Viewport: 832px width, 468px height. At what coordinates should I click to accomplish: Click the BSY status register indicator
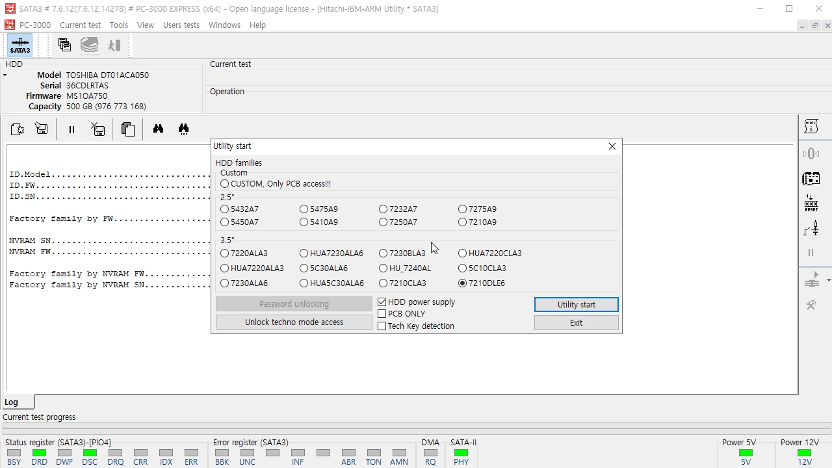tap(14, 453)
